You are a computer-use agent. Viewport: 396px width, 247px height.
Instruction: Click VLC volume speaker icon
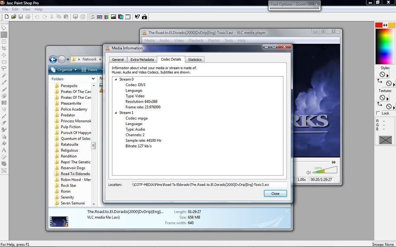(308, 173)
